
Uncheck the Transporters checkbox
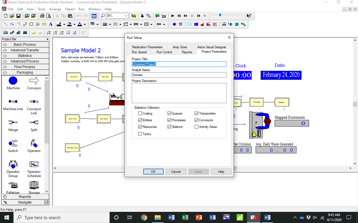point(197,113)
